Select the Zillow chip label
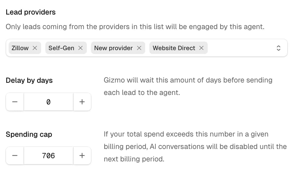294x173 pixels. coord(20,48)
